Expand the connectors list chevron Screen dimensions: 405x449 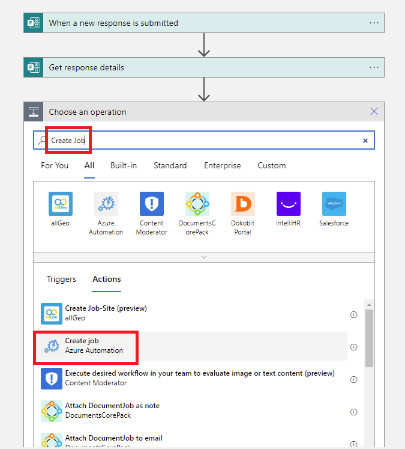(204, 257)
